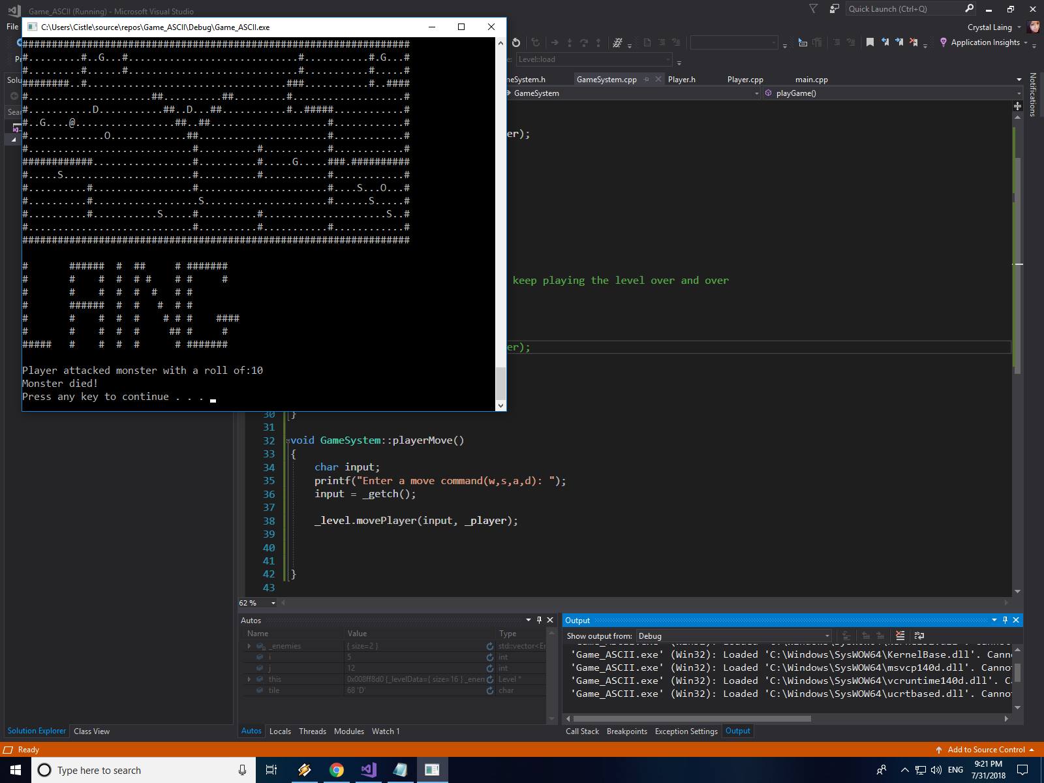
Task: Pin the Autos window with its pin icon
Action: pos(538,619)
